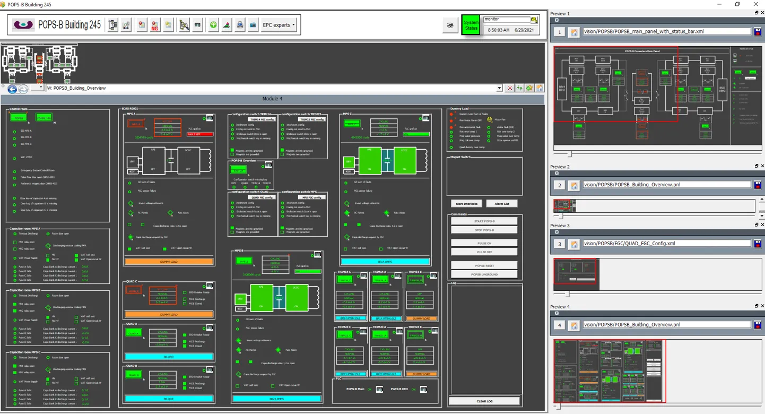This screenshot has width=765, height=414.
Task: Click the eye view button in header
Action: [x=450, y=25]
